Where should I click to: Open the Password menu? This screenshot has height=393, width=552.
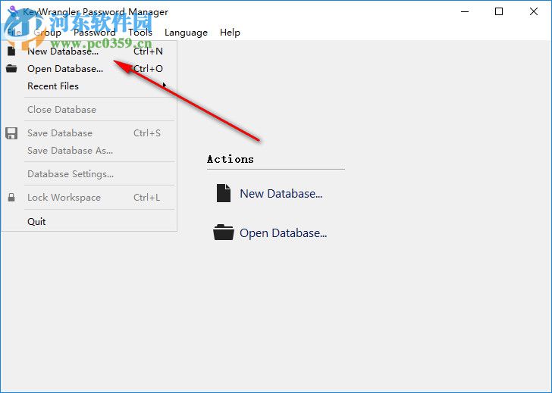(94, 33)
